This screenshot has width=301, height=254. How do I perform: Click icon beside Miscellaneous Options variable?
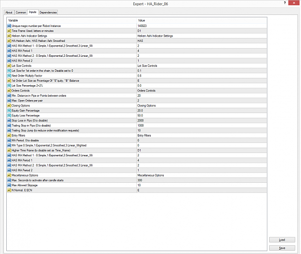coord(9,176)
